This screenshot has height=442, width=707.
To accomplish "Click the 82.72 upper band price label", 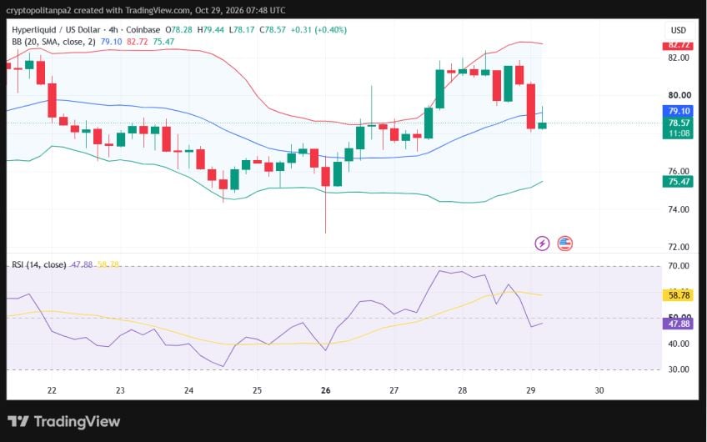I will [678, 45].
